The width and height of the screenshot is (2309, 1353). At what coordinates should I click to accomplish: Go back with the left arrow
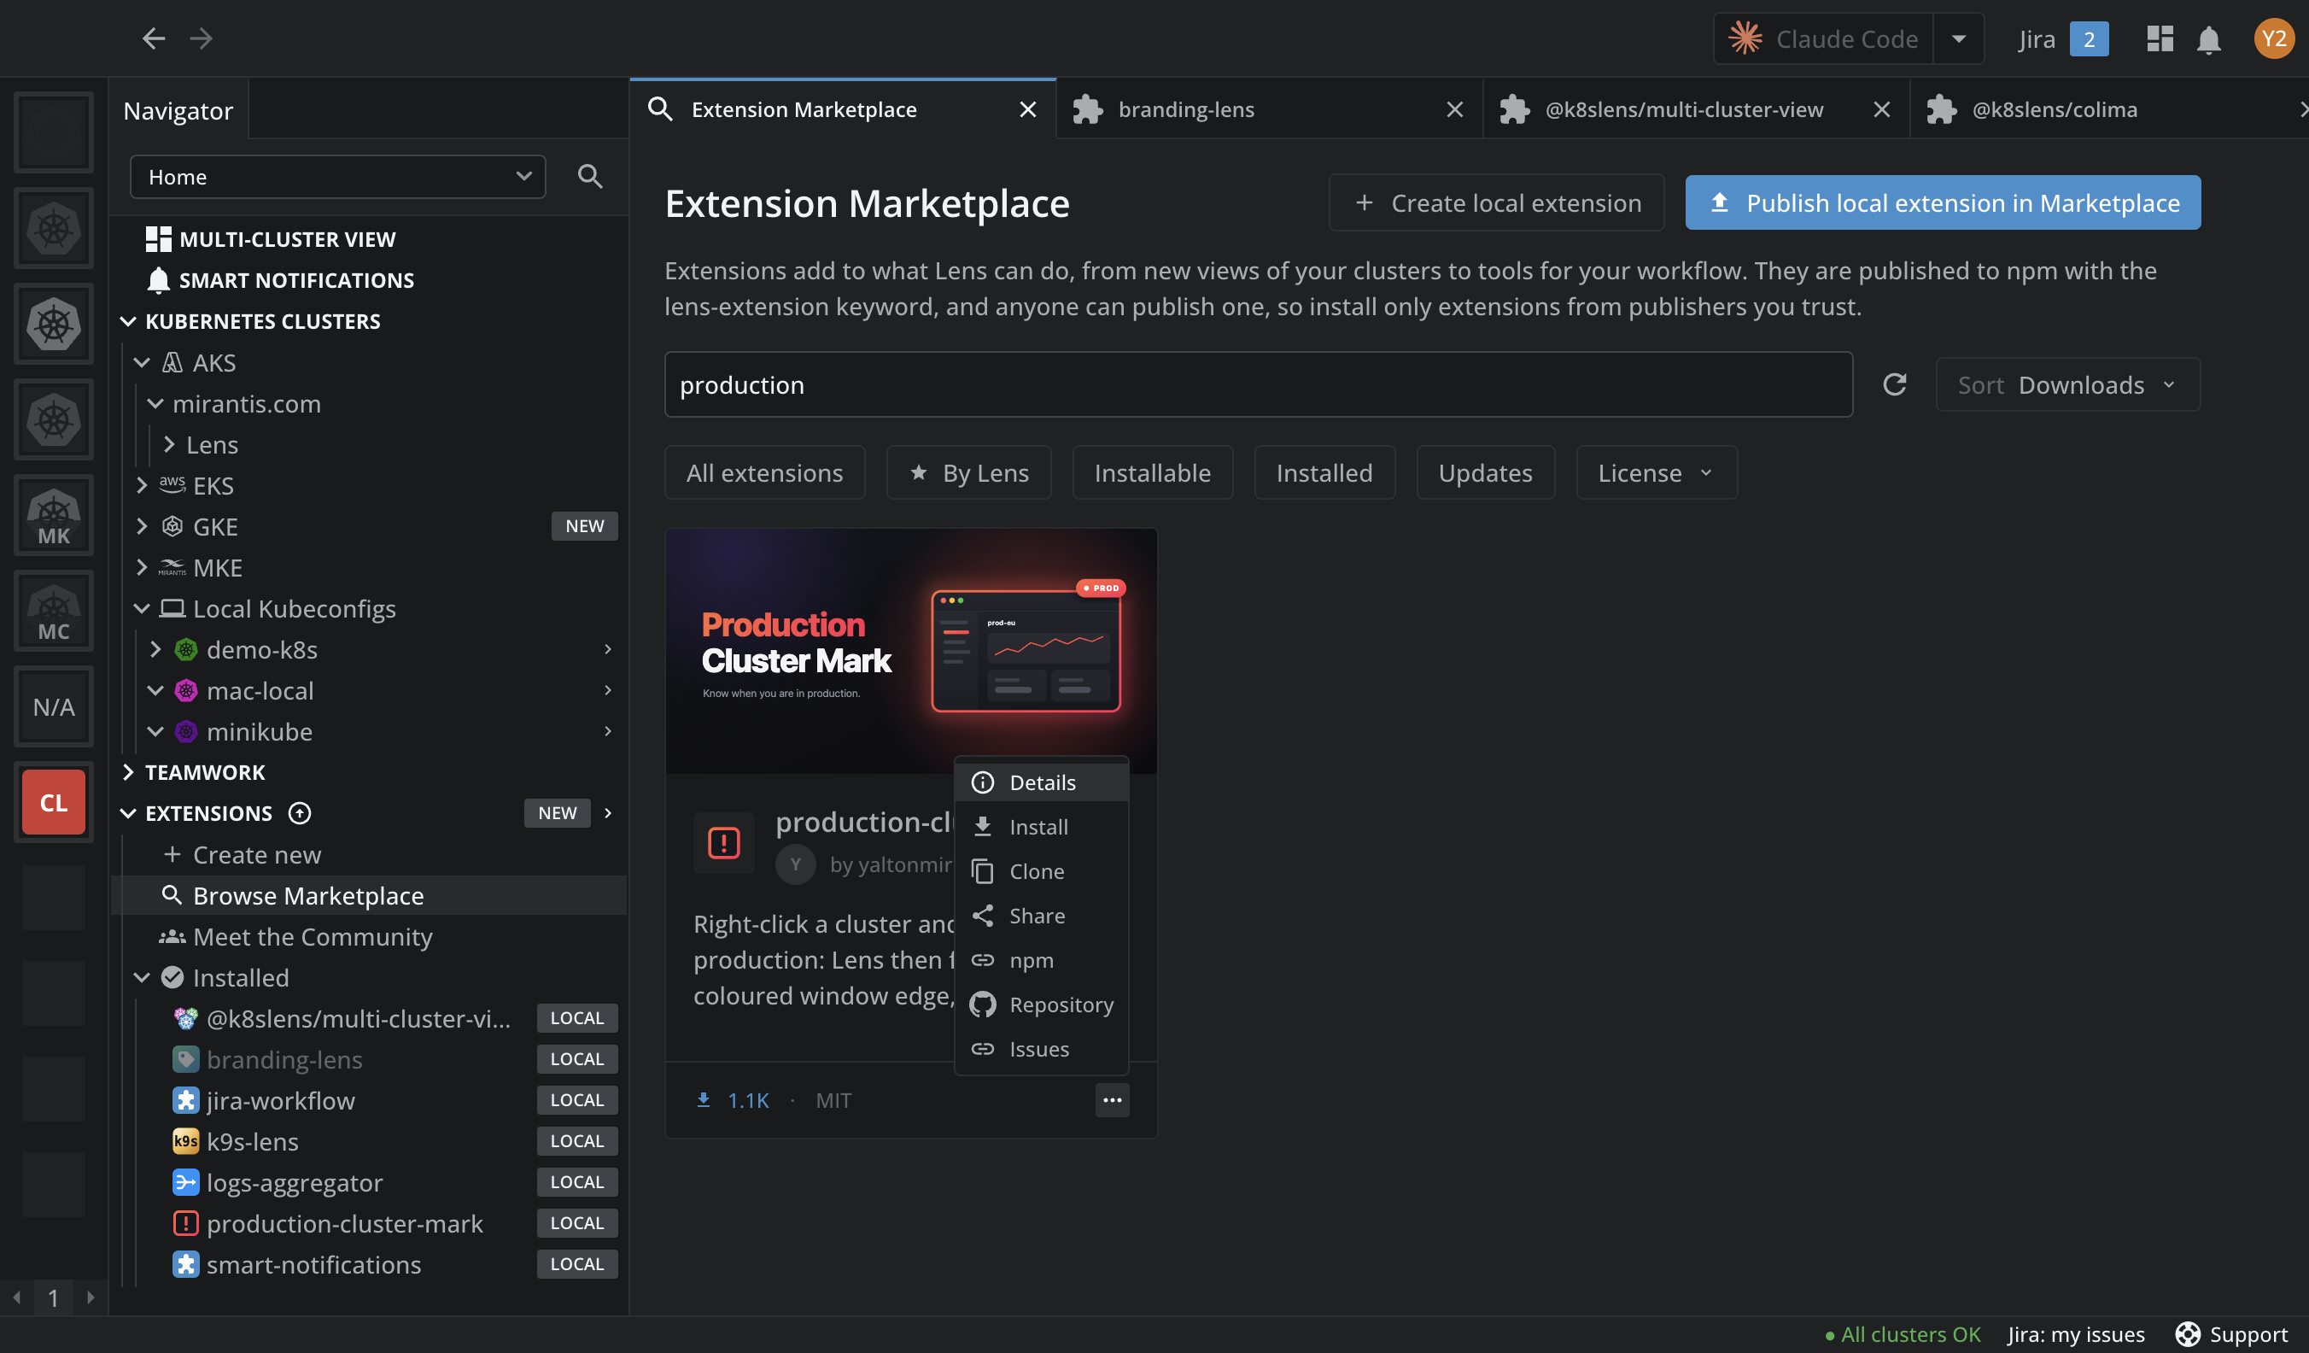pos(153,38)
